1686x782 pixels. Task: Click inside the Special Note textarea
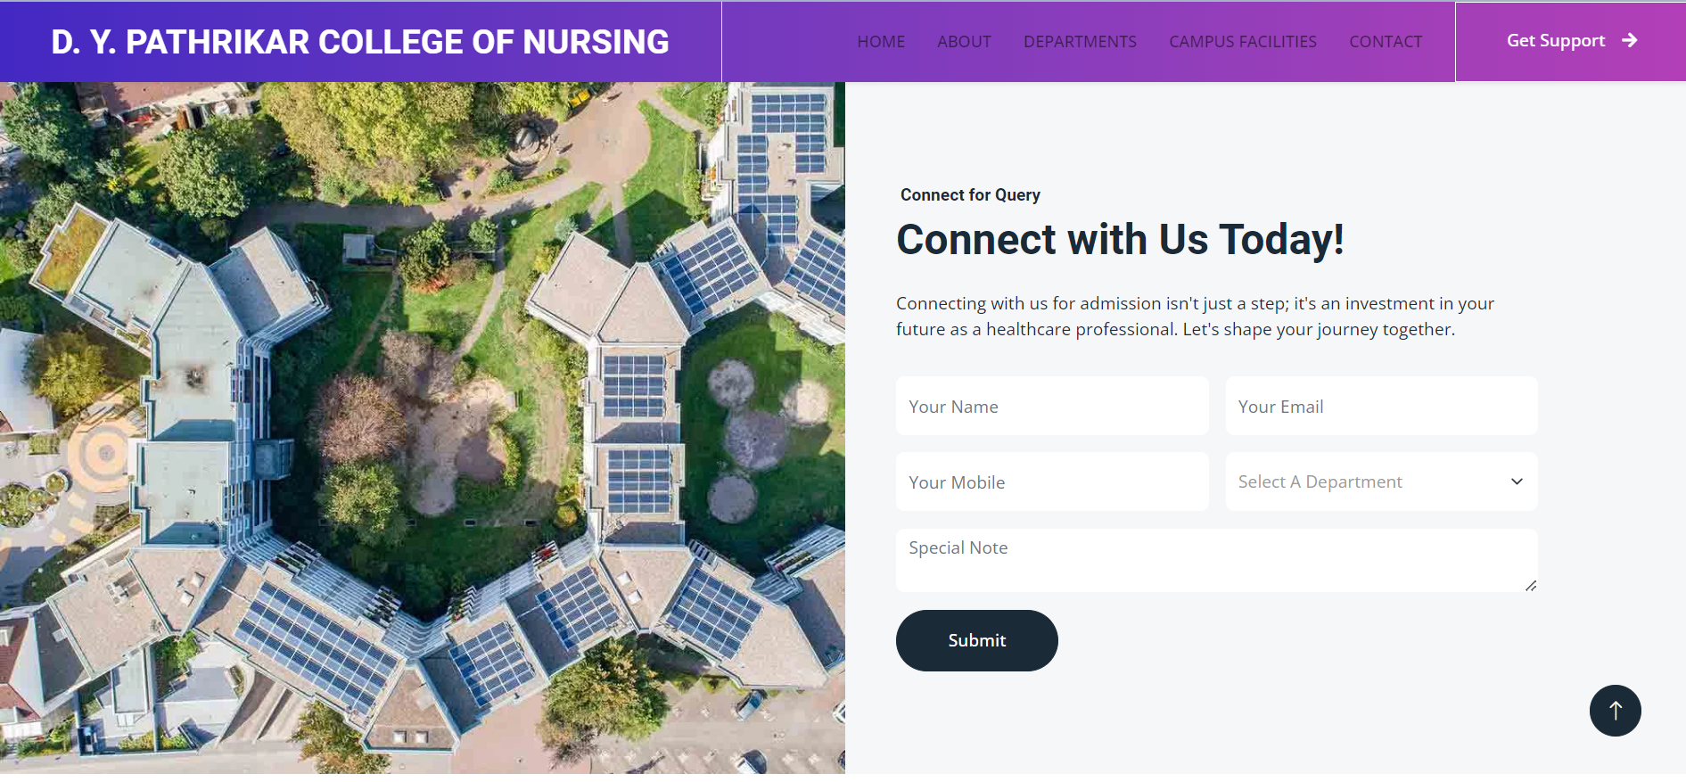pos(1216,560)
